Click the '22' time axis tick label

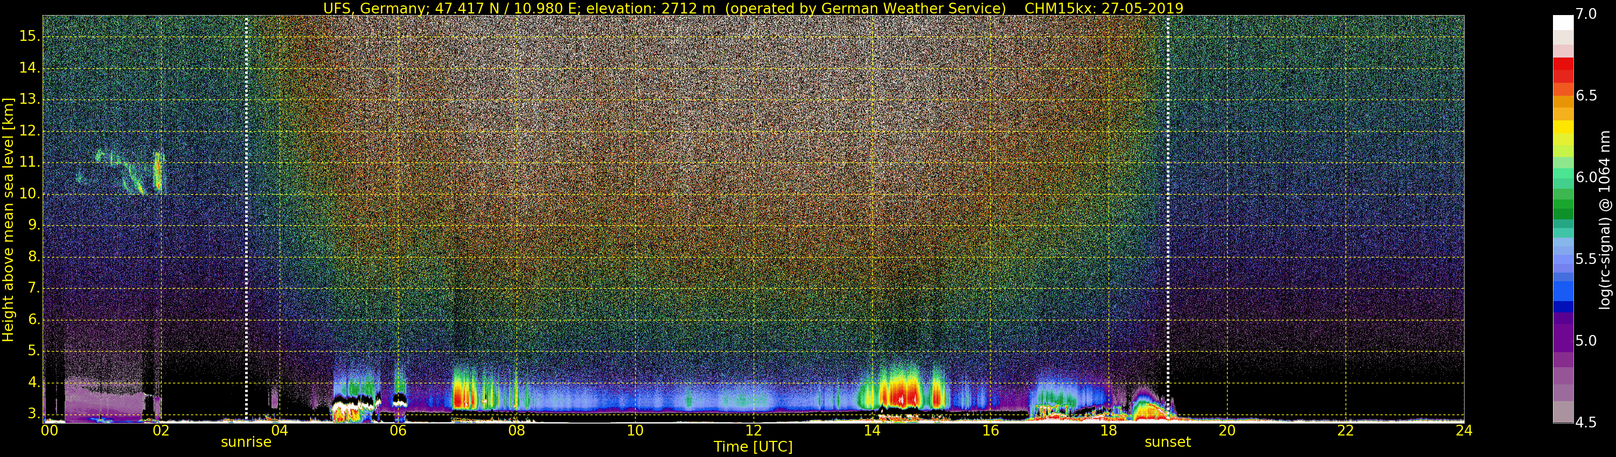pos(1346,431)
